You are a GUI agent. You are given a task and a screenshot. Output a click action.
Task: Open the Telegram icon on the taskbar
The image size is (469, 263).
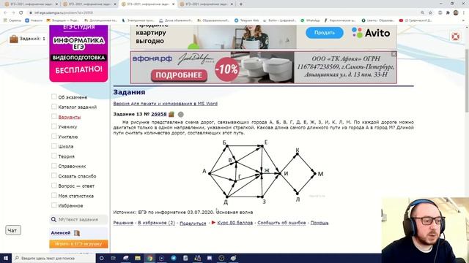click(x=174, y=258)
